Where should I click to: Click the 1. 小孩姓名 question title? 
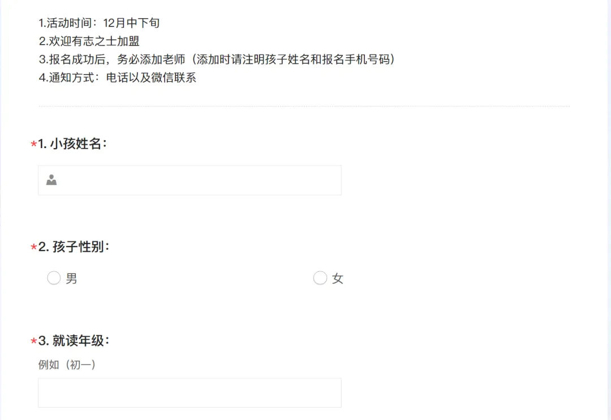(72, 144)
